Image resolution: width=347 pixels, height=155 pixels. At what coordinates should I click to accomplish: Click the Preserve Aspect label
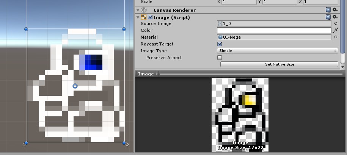(x=164, y=58)
